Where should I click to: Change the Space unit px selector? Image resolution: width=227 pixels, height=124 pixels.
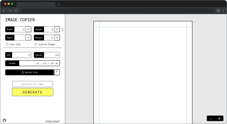[x=28, y=38]
